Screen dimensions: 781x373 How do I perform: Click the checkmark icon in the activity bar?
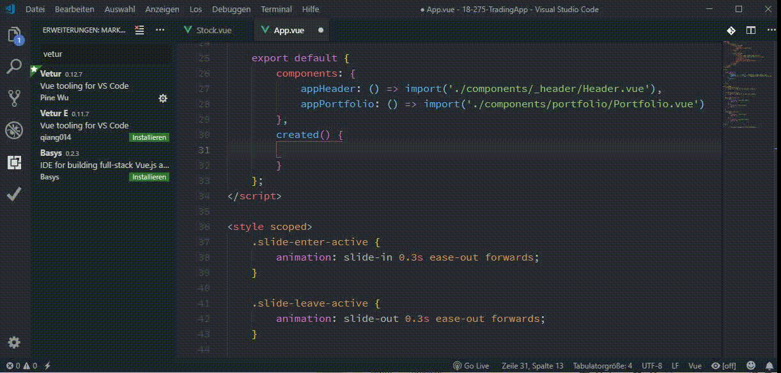[14, 194]
